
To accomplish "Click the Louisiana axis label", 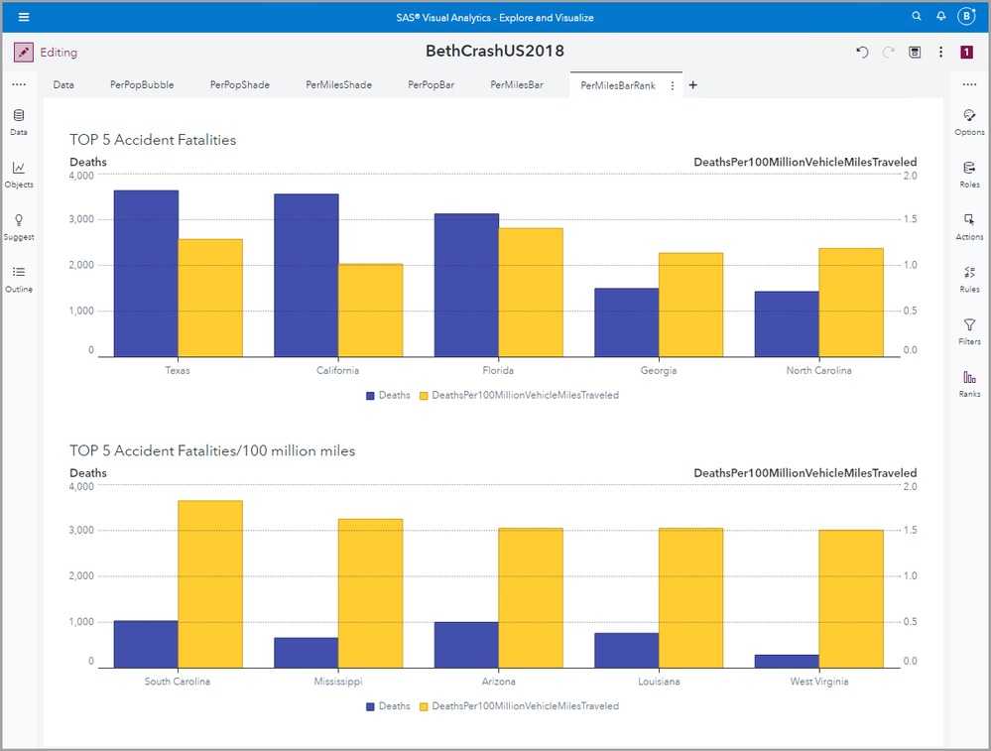I will 660,682.
